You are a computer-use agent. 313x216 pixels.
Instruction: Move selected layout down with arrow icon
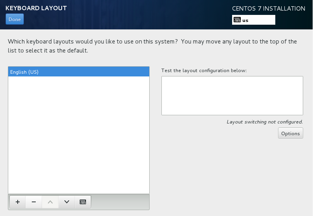[66, 202]
